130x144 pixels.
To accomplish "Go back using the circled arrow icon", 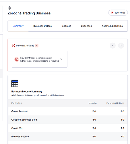I will click(9, 8).
